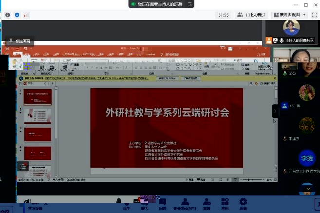Open the Q&A (问答) panel
This screenshot has height=213, width=320.
pos(163,204)
